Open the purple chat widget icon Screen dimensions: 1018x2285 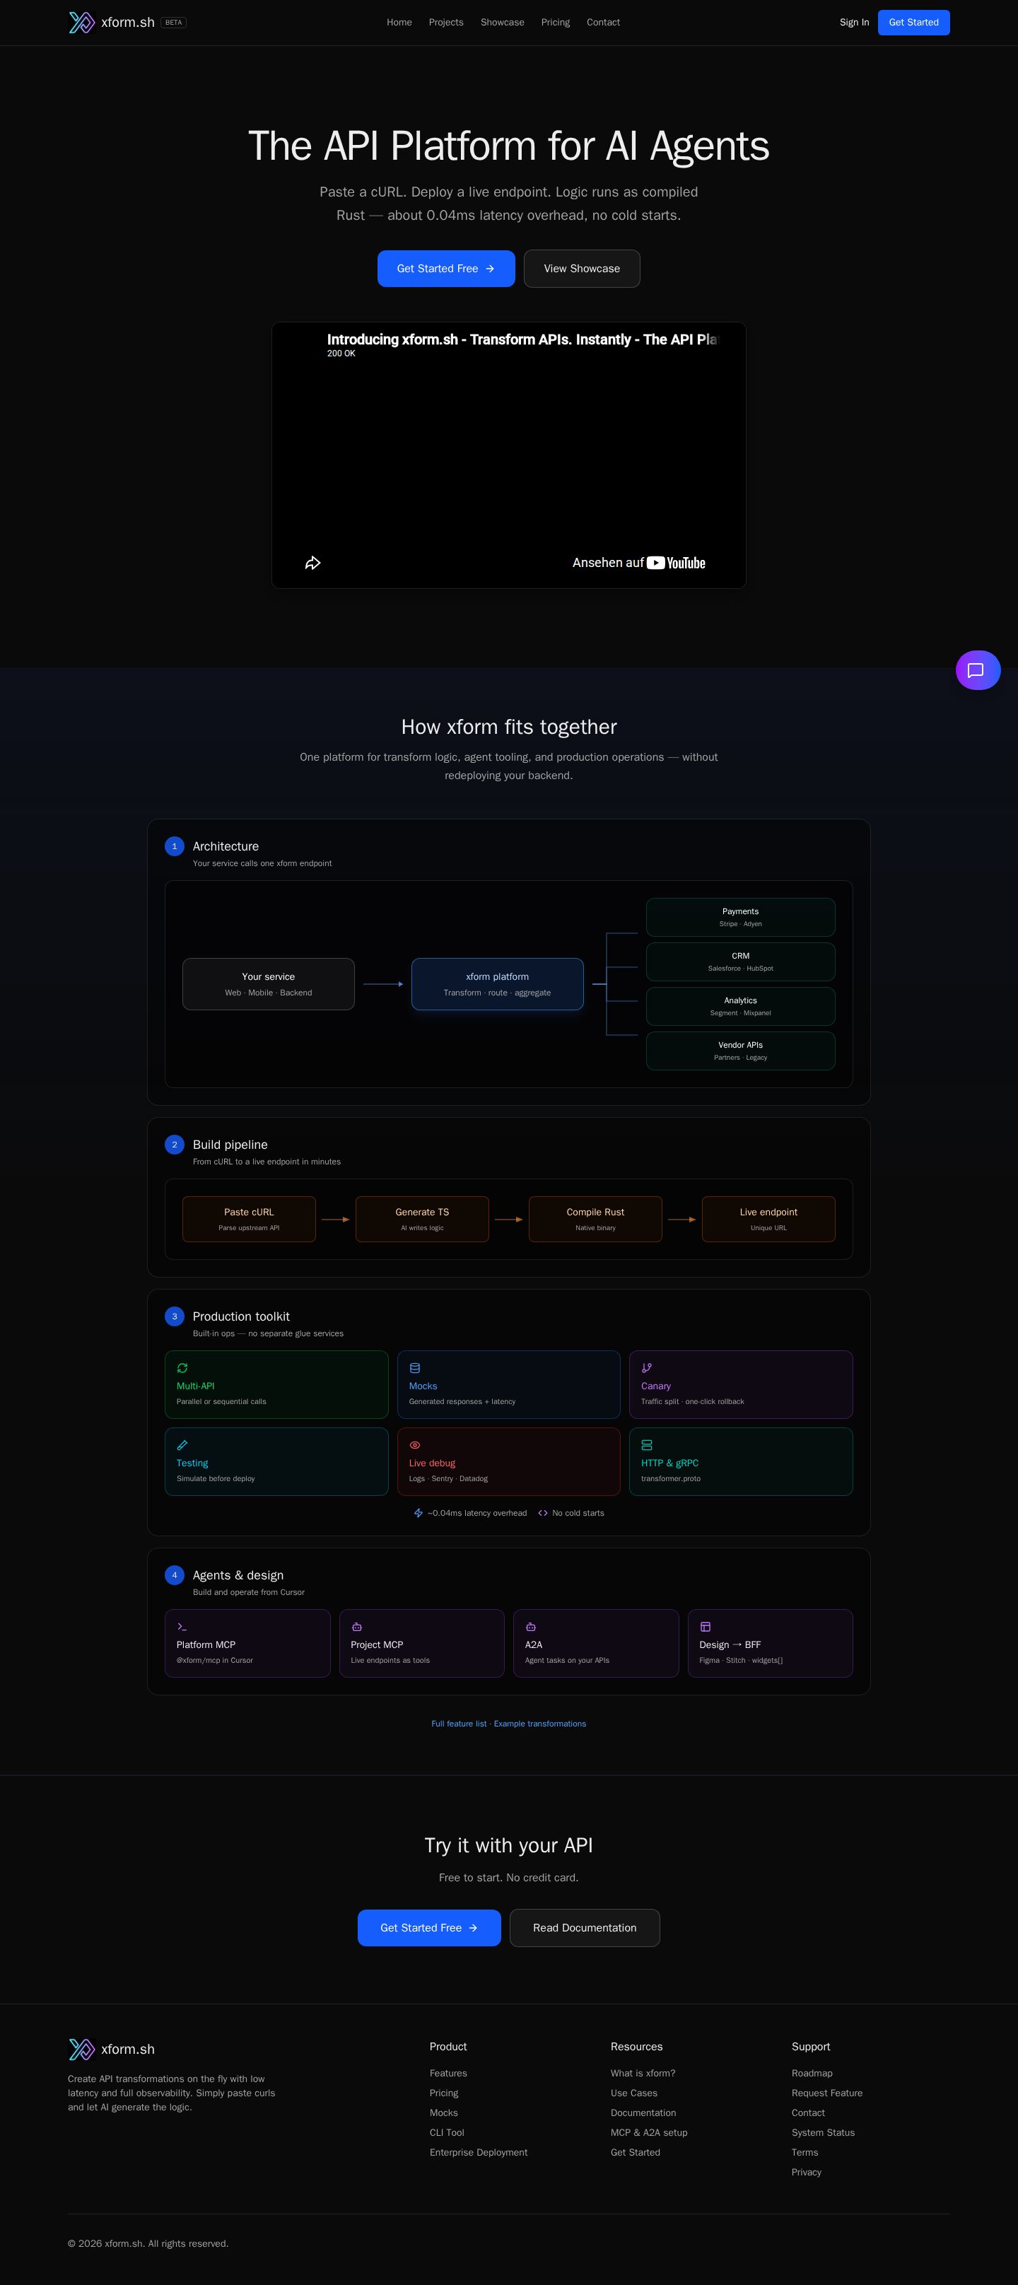pyautogui.click(x=977, y=670)
